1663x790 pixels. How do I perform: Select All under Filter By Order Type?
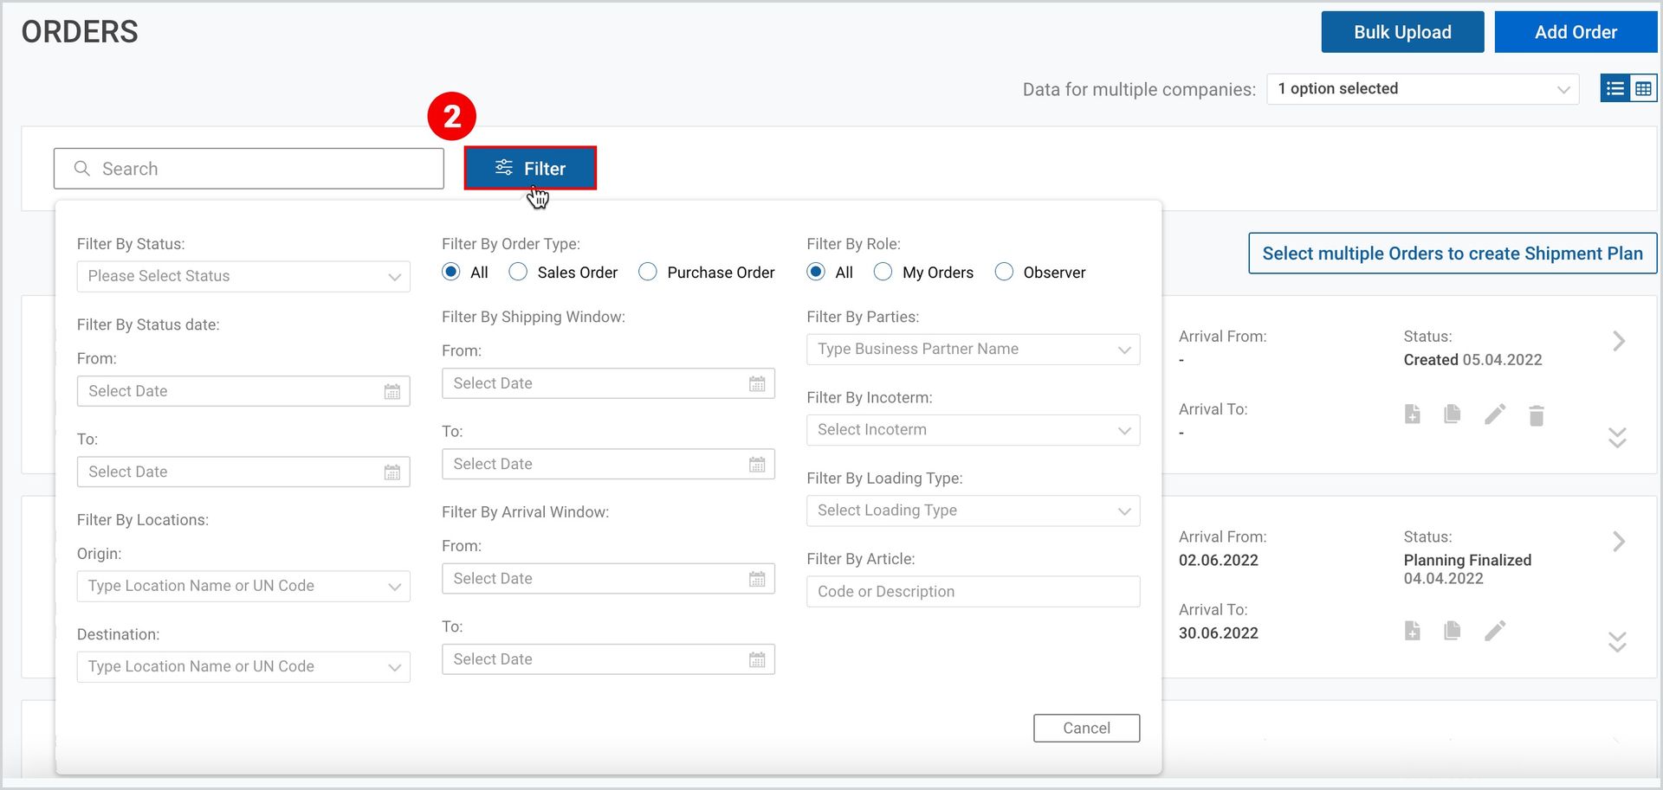[x=451, y=272]
